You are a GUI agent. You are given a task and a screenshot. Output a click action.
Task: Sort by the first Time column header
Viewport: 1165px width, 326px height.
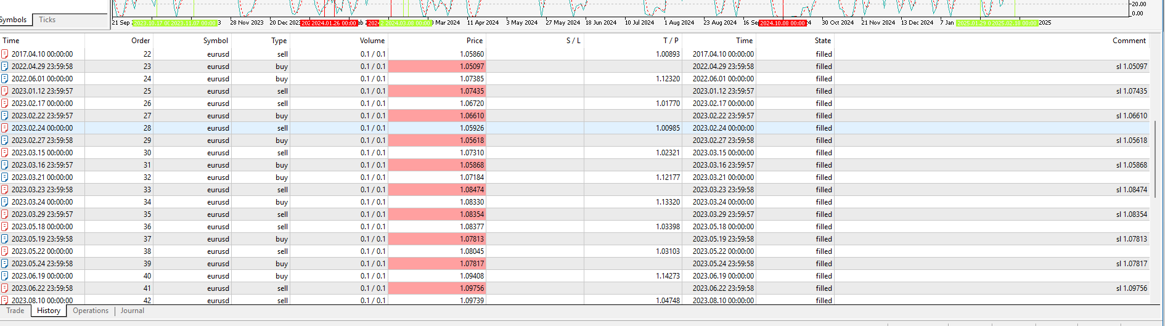click(x=43, y=41)
